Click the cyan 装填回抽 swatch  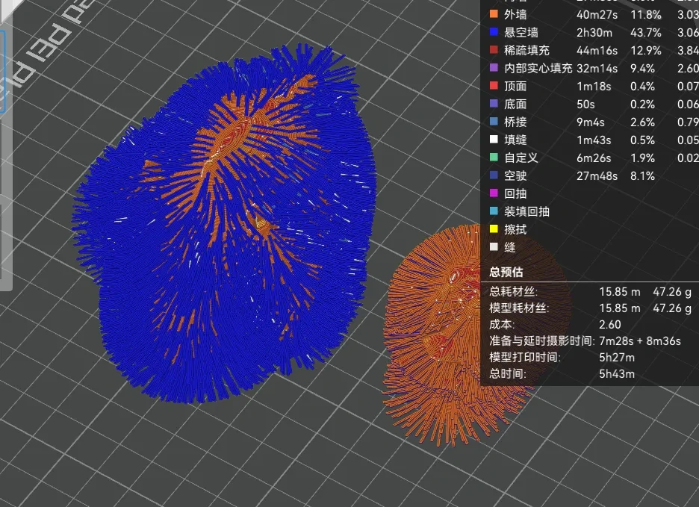pyautogui.click(x=493, y=211)
